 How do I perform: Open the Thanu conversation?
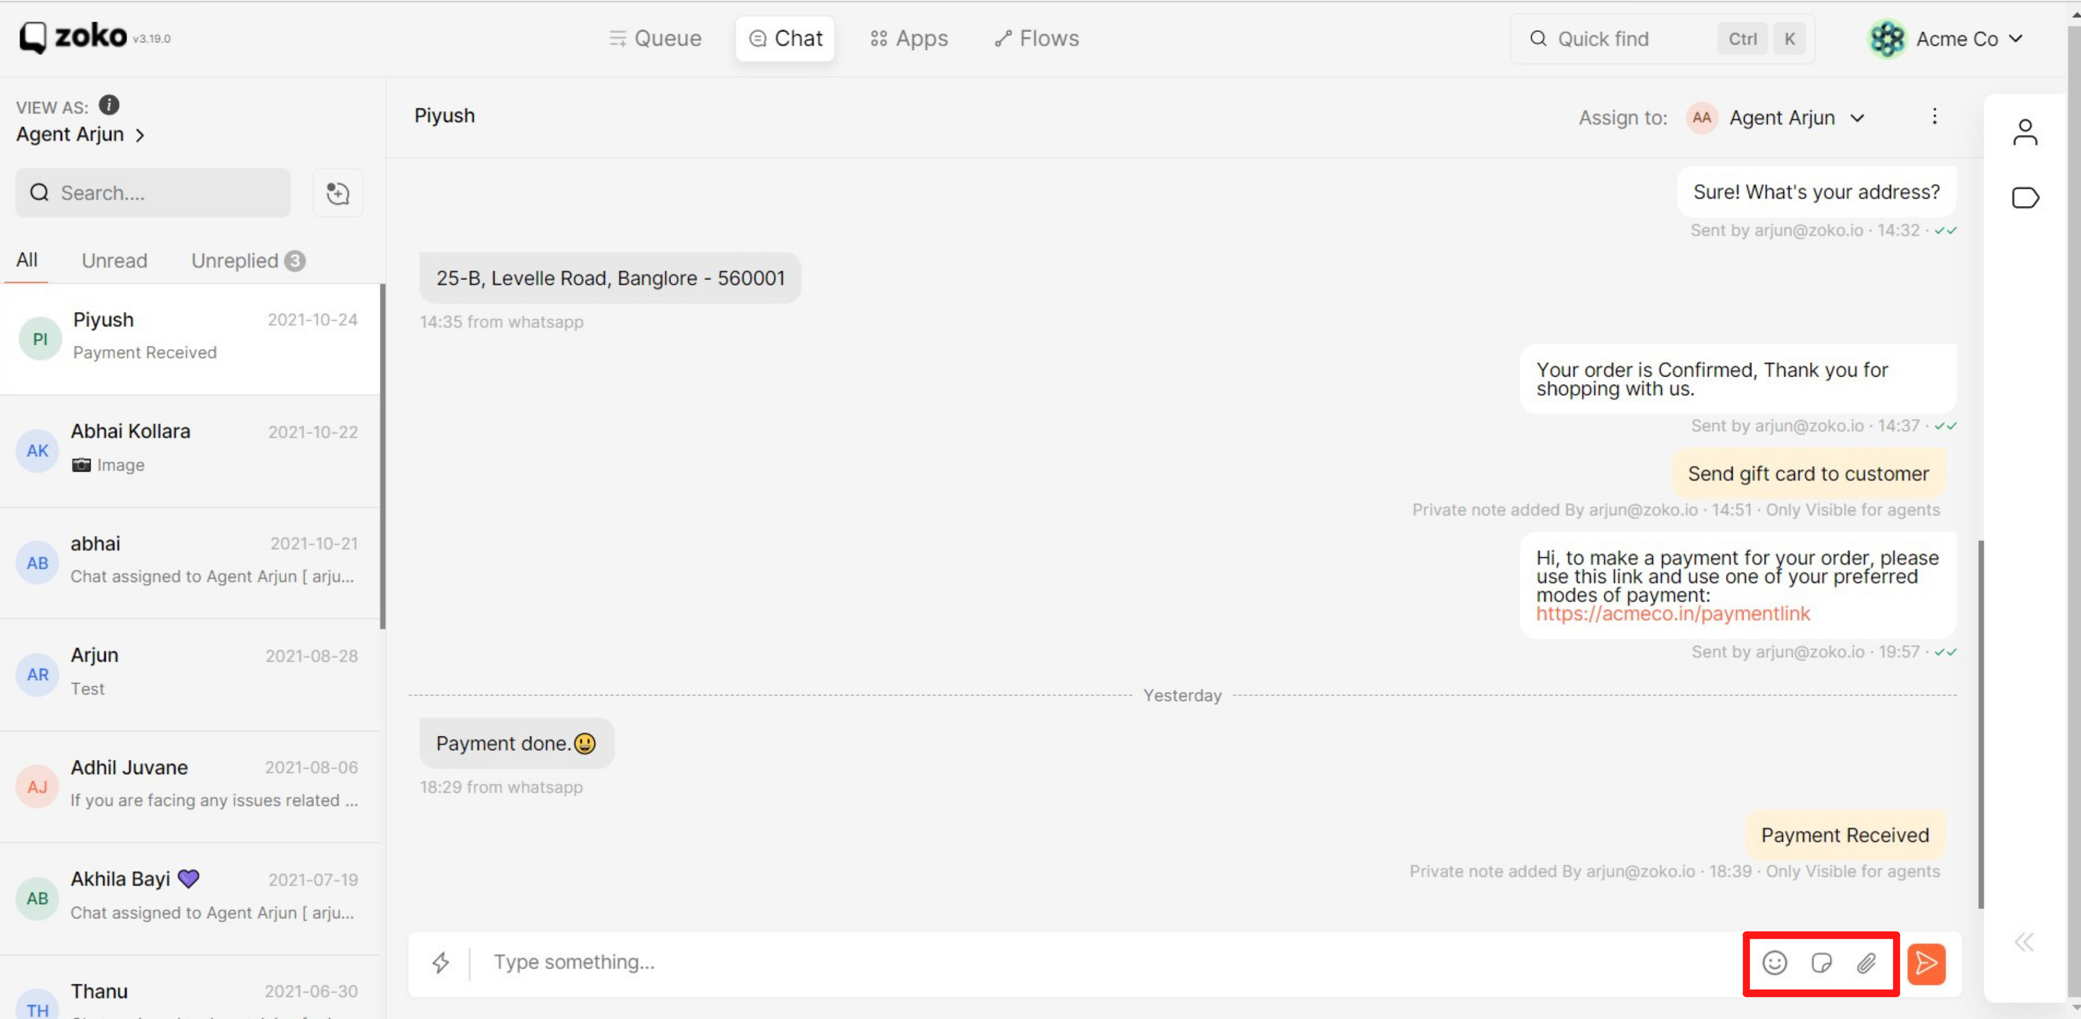click(x=190, y=988)
